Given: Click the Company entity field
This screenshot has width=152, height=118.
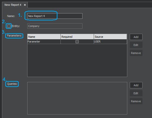Looking at the screenshot, I should click(x=55, y=26).
